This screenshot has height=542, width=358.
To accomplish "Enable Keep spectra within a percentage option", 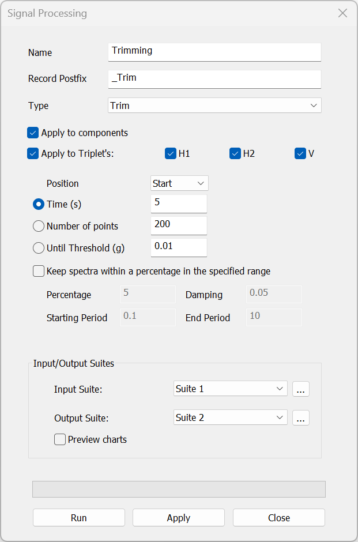I will pyautogui.click(x=39, y=271).
